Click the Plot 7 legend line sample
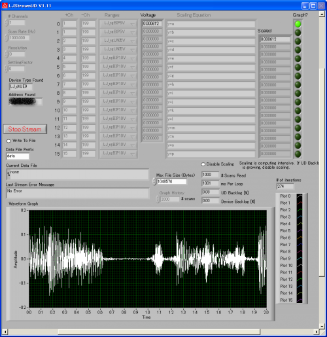327x337 pixels. (300, 245)
